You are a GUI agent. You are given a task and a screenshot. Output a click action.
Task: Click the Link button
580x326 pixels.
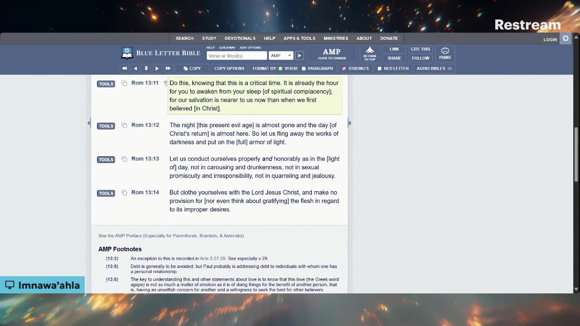394,49
